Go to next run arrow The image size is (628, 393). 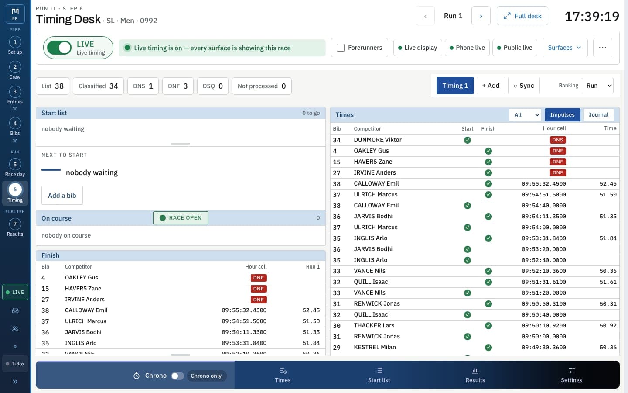[x=481, y=16]
